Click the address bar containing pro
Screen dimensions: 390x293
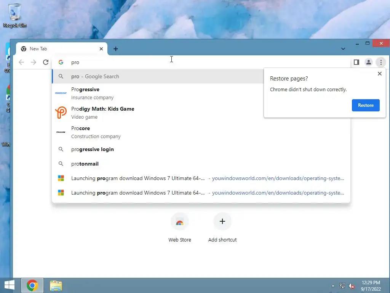coord(201,62)
